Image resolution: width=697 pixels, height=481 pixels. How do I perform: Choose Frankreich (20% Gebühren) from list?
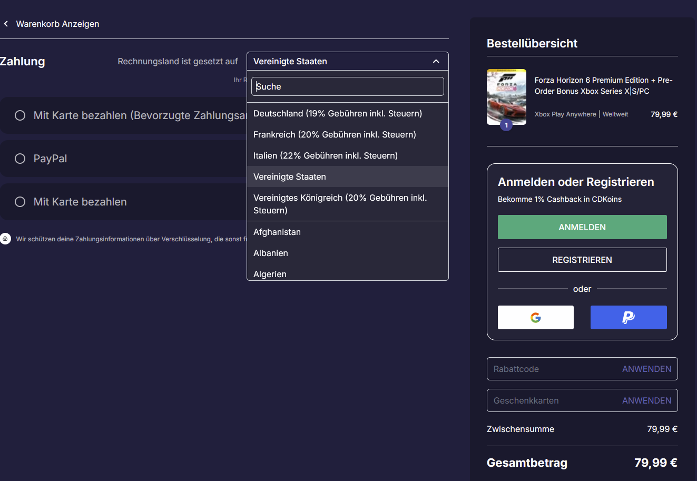(348, 134)
